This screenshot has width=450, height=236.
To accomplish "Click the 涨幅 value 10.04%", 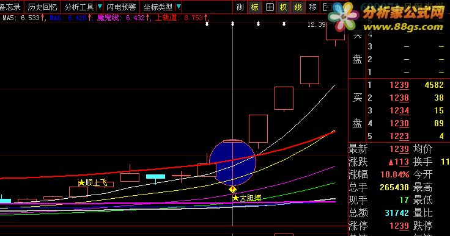I will [x=395, y=174].
